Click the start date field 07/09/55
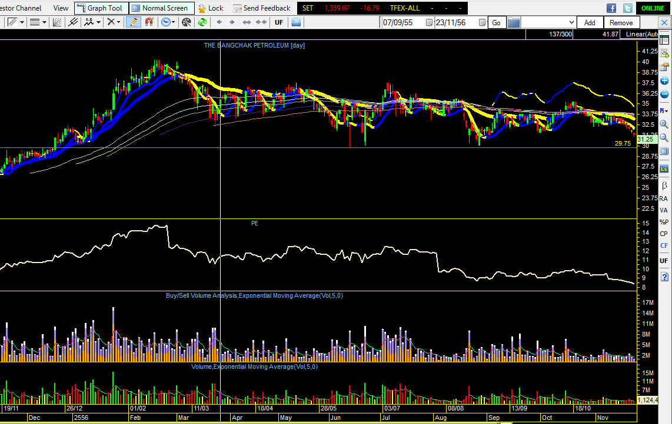Screen dimensions: 672x424 (402, 23)
